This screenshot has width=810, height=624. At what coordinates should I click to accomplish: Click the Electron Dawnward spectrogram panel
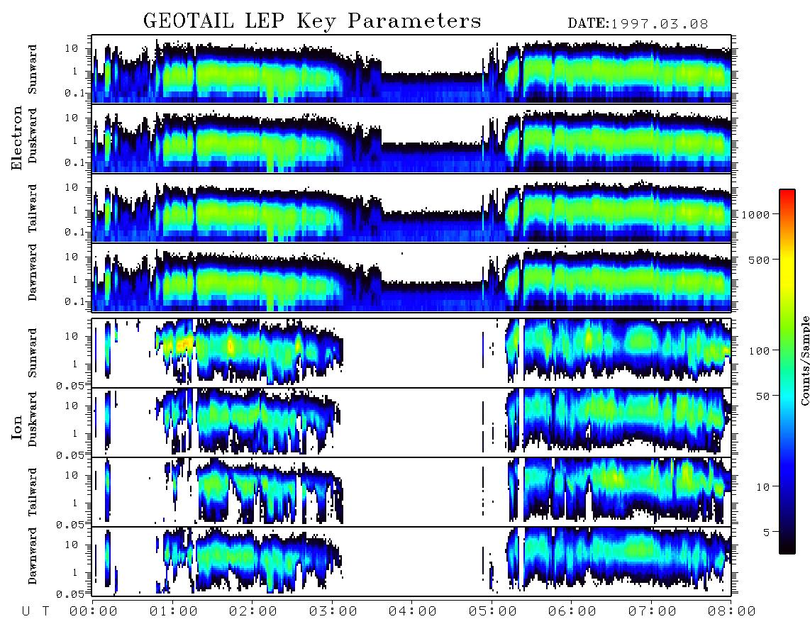point(411,277)
